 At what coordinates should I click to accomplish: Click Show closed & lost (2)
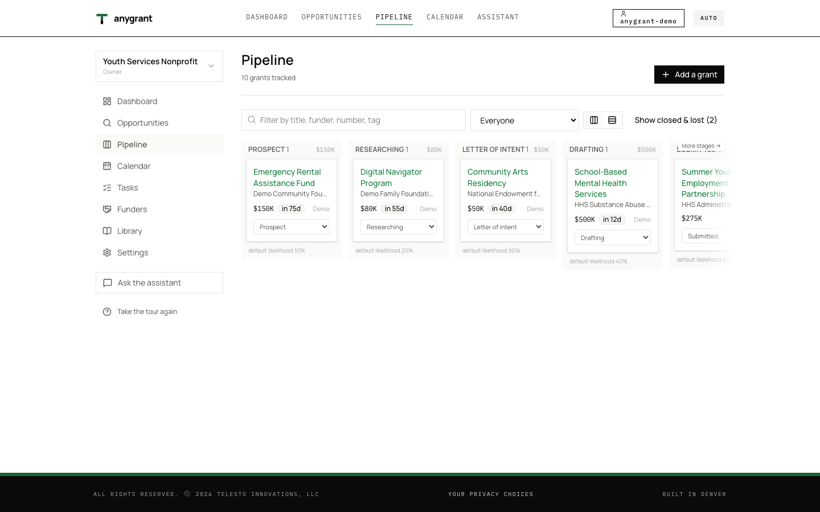tap(676, 120)
